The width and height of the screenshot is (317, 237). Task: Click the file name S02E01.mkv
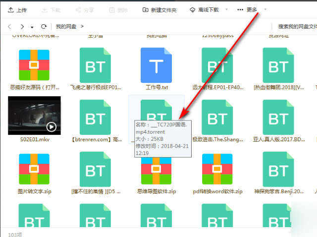click(35, 139)
